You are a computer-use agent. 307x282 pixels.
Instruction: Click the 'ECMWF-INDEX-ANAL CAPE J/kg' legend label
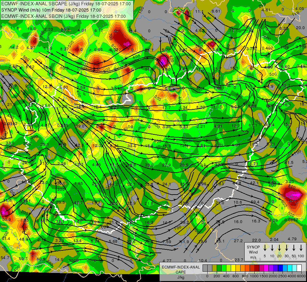(x=181, y=272)
